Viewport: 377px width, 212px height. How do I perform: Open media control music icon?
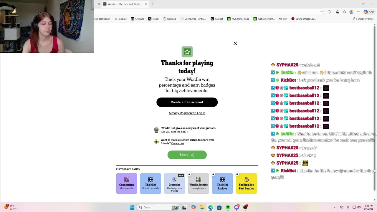point(337,12)
